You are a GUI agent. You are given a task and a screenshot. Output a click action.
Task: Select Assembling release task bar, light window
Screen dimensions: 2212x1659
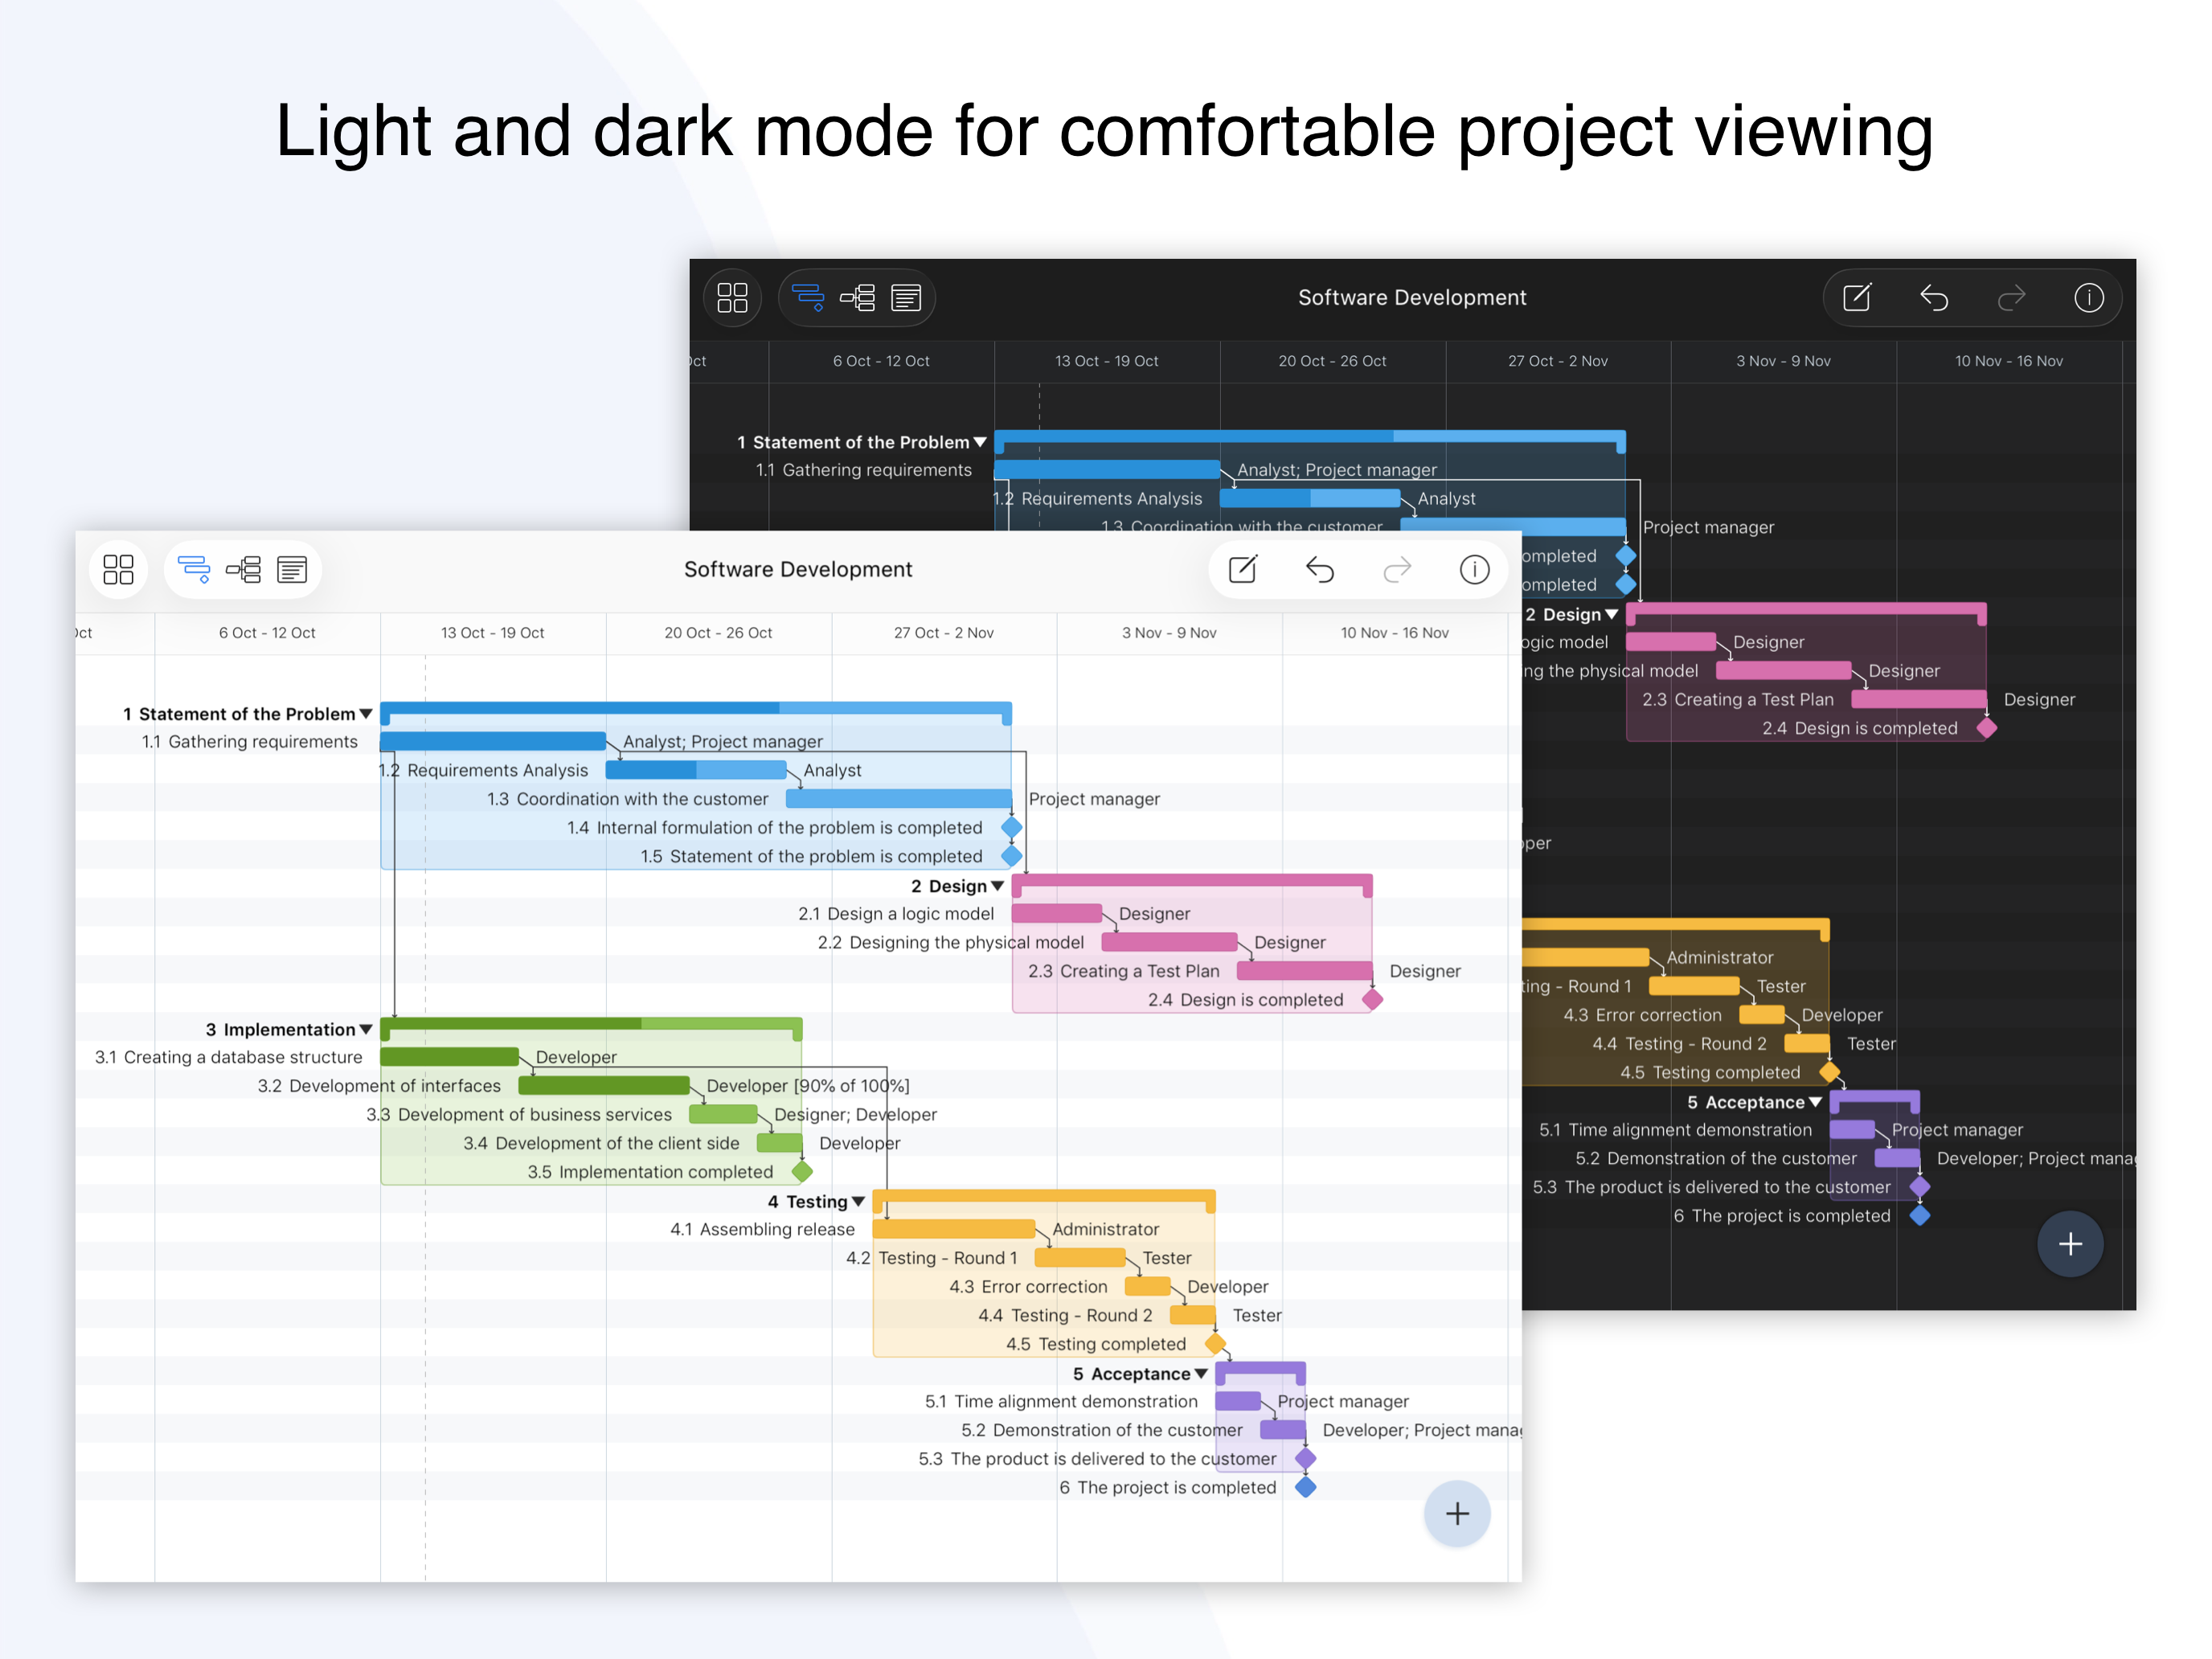pos(954,1230)
